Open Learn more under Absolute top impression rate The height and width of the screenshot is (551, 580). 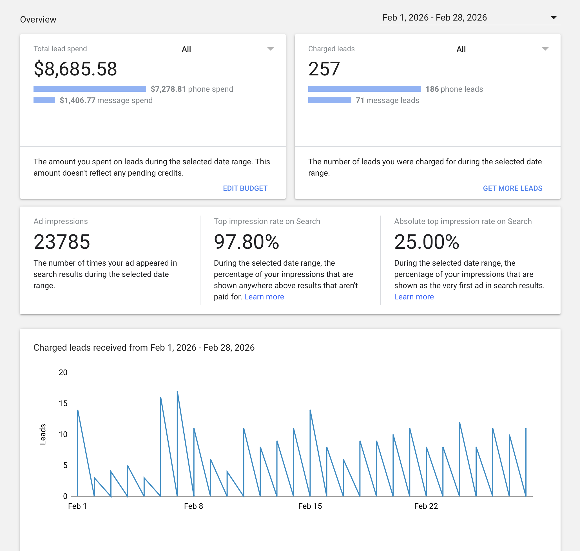(414, 297)
